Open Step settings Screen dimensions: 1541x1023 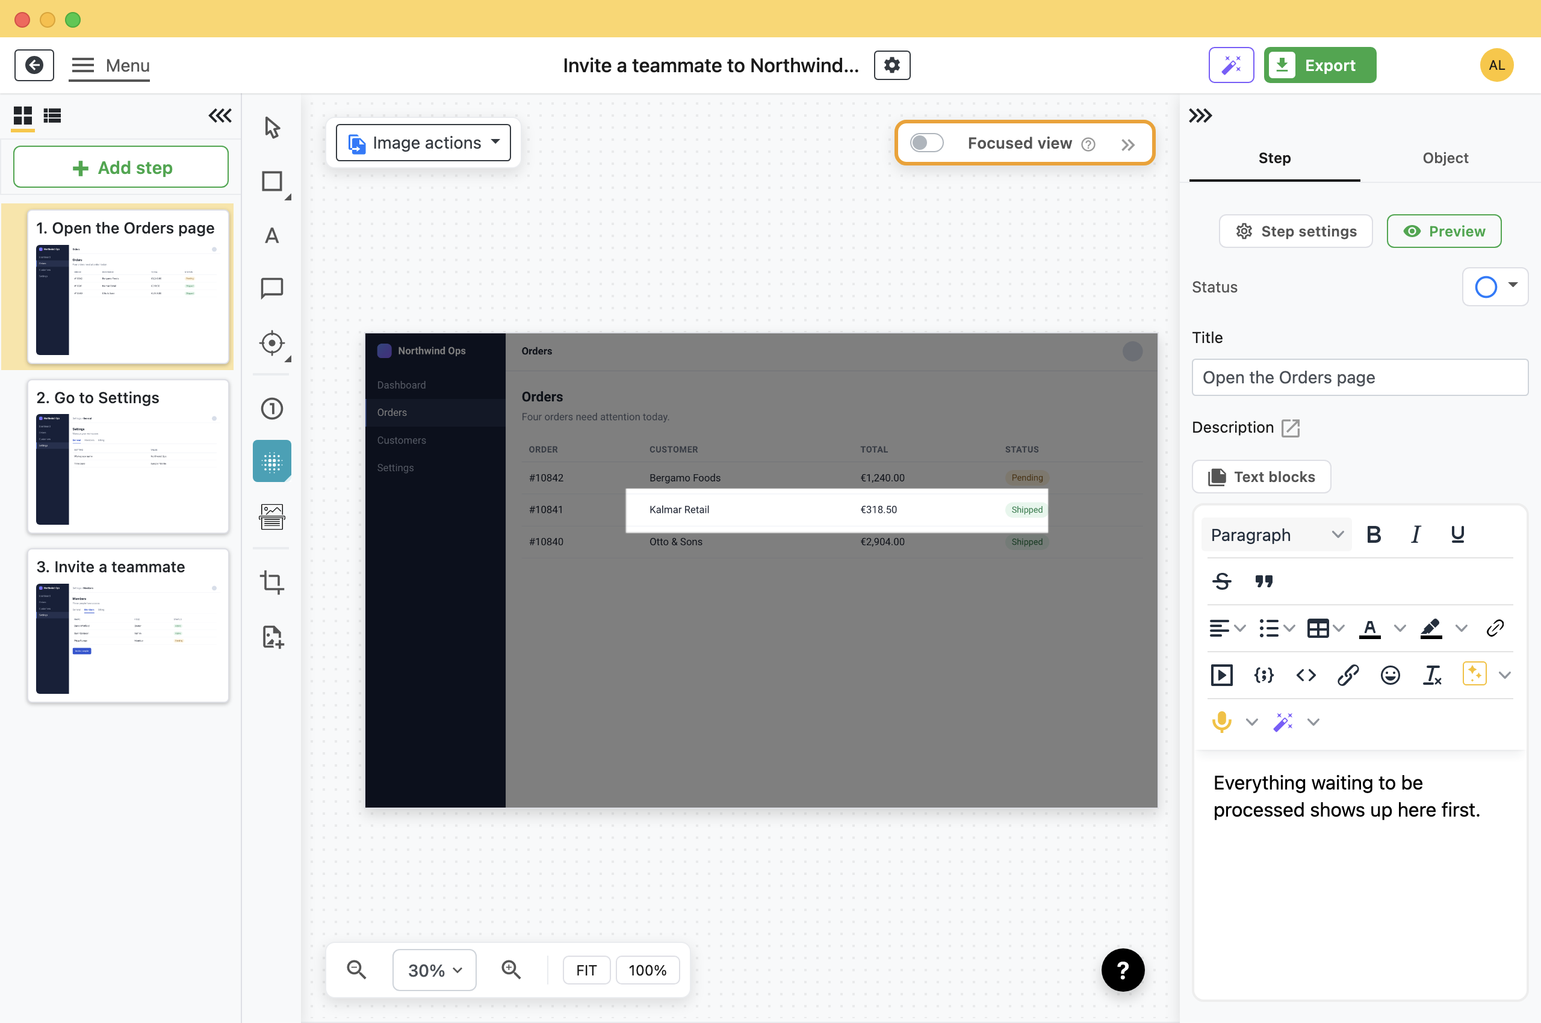1295,231
